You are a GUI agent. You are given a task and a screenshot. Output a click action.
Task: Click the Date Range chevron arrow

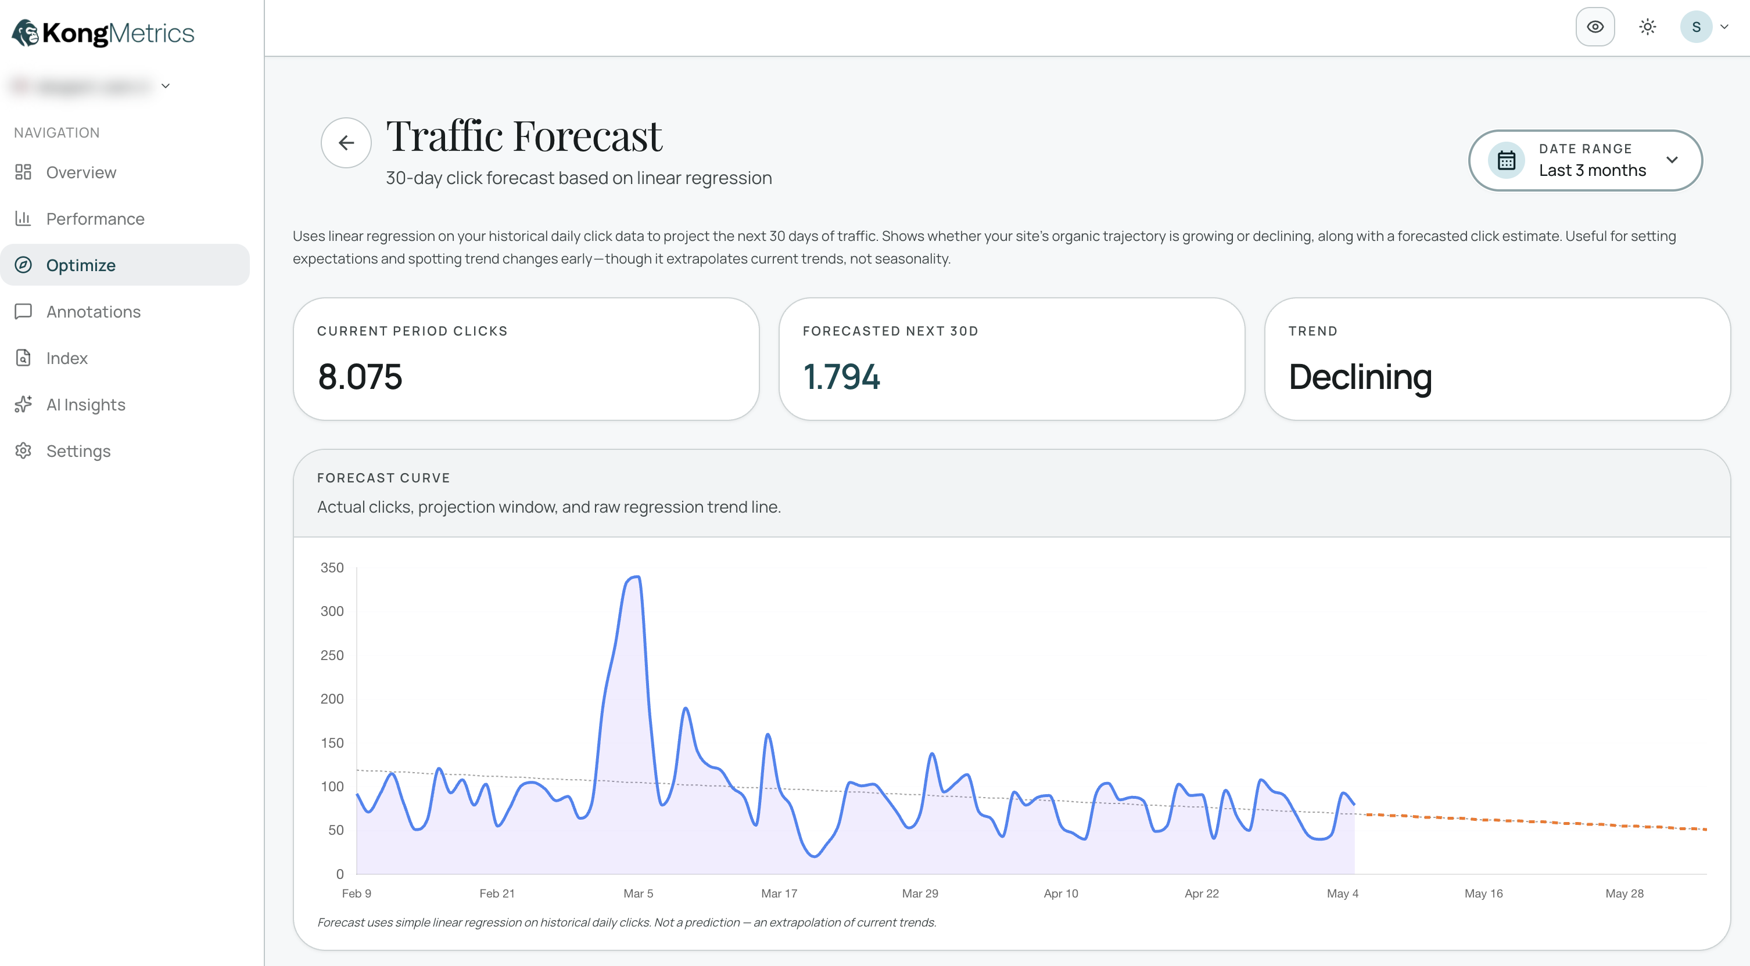pos(1672,160)
